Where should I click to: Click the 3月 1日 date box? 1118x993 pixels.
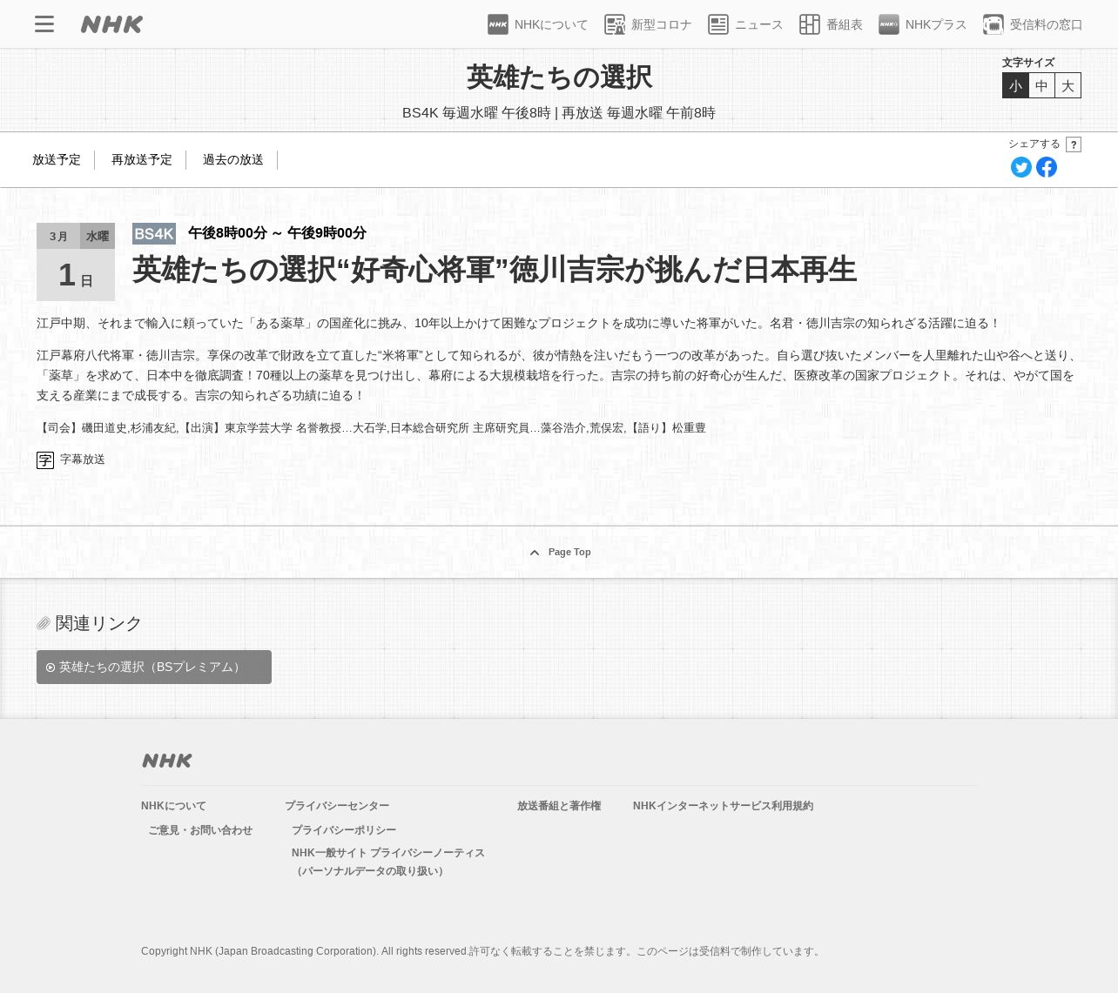pyautogui.click(x=76, y=262)
